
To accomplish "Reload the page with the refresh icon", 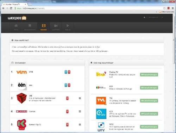I will point(11,8).
